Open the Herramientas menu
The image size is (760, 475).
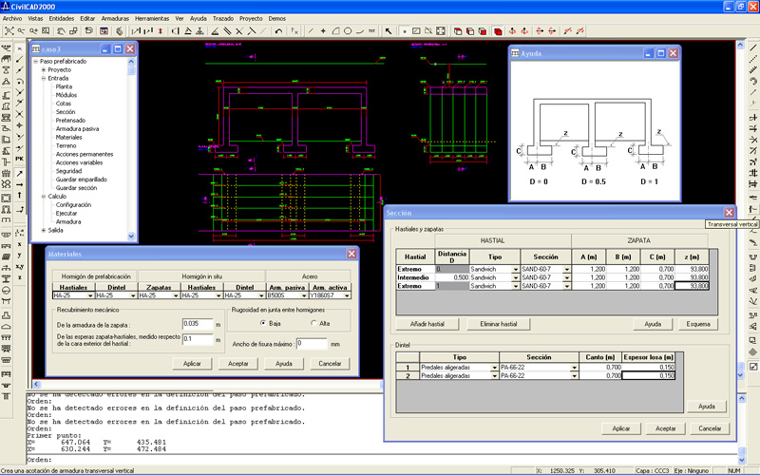pos(152,18)
